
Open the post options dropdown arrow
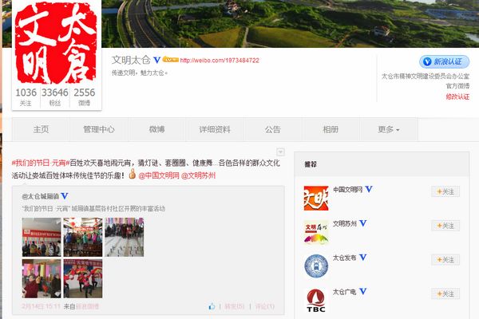[x=280, y=152]
